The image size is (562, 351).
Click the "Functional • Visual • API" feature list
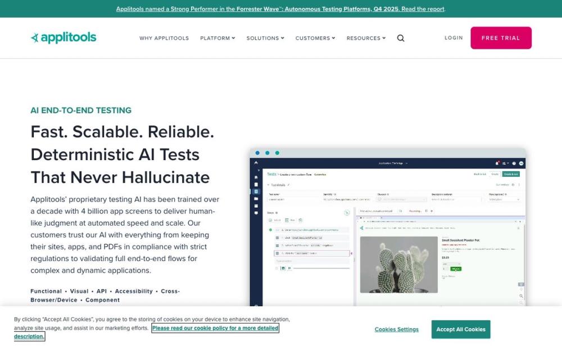tap(105, 295)
